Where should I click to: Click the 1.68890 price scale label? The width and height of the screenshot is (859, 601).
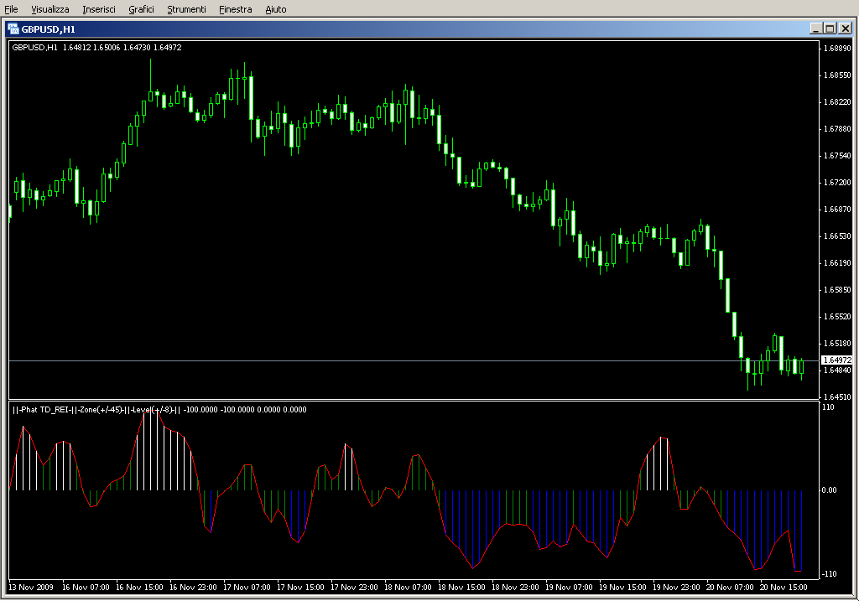[x=837, y=49]
